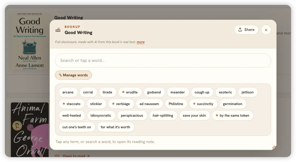Tap the starred 'verbiage' chip
This screenshot has width=296, height=162.
click(x=121, y=104)
